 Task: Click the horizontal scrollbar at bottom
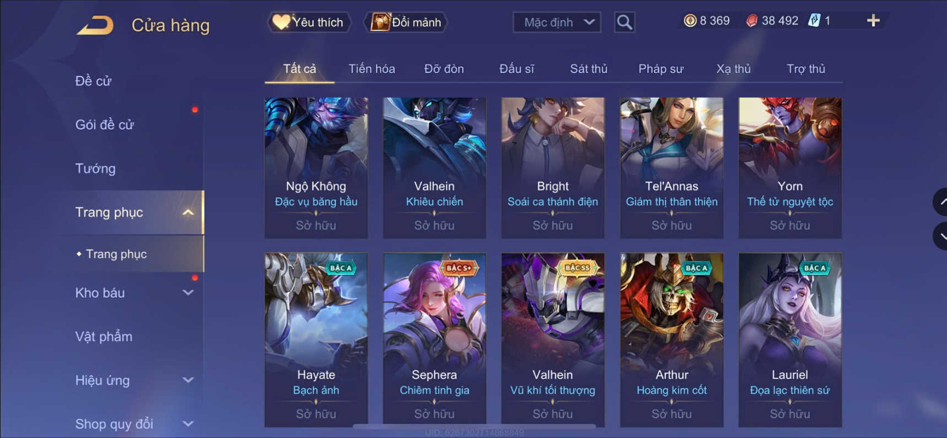[474, 426]
